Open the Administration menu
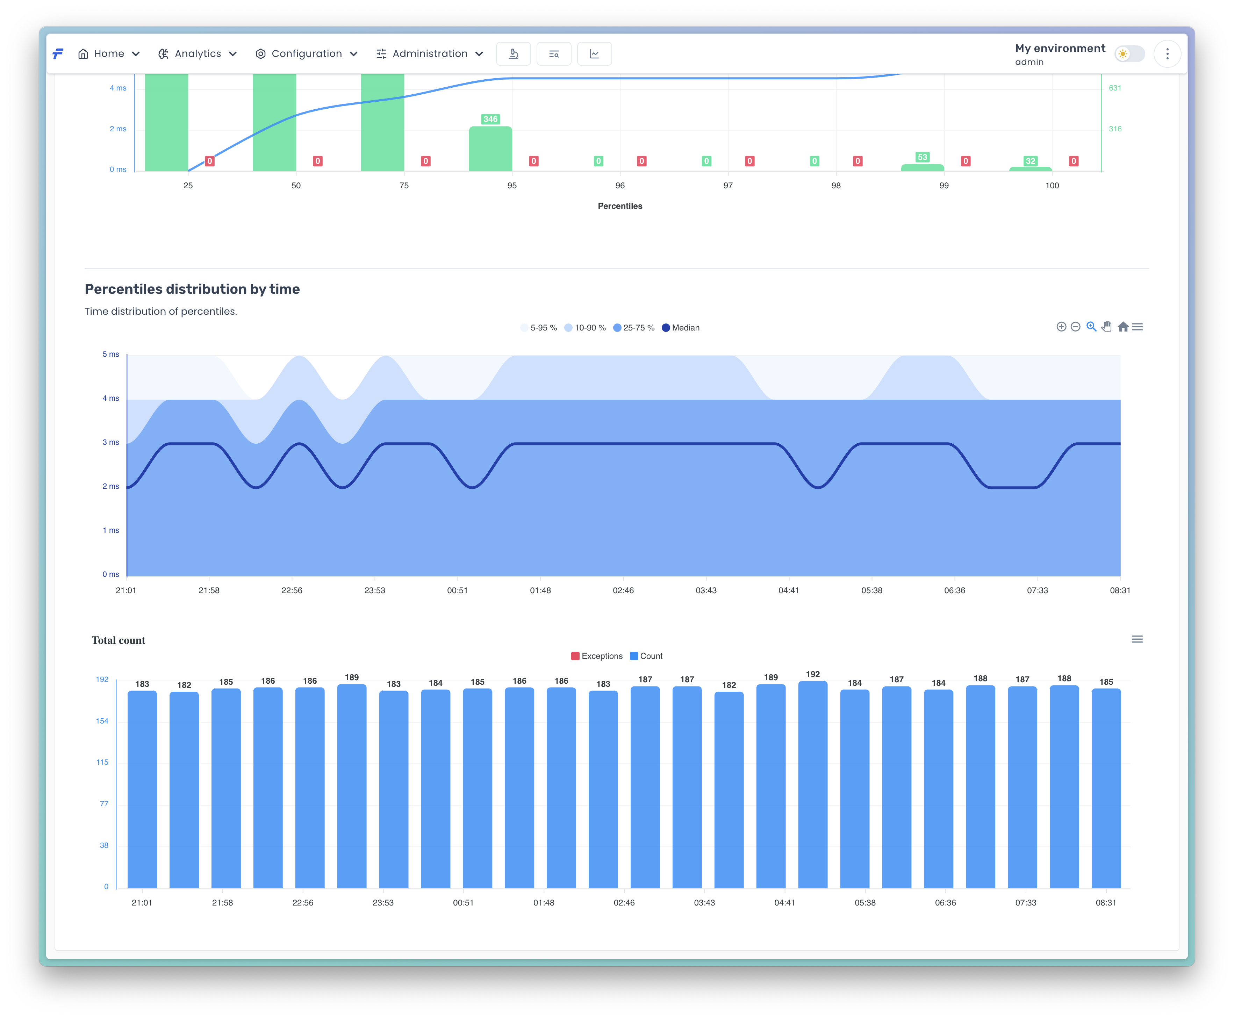The image size is (1234, 1018). pos(430,54)
